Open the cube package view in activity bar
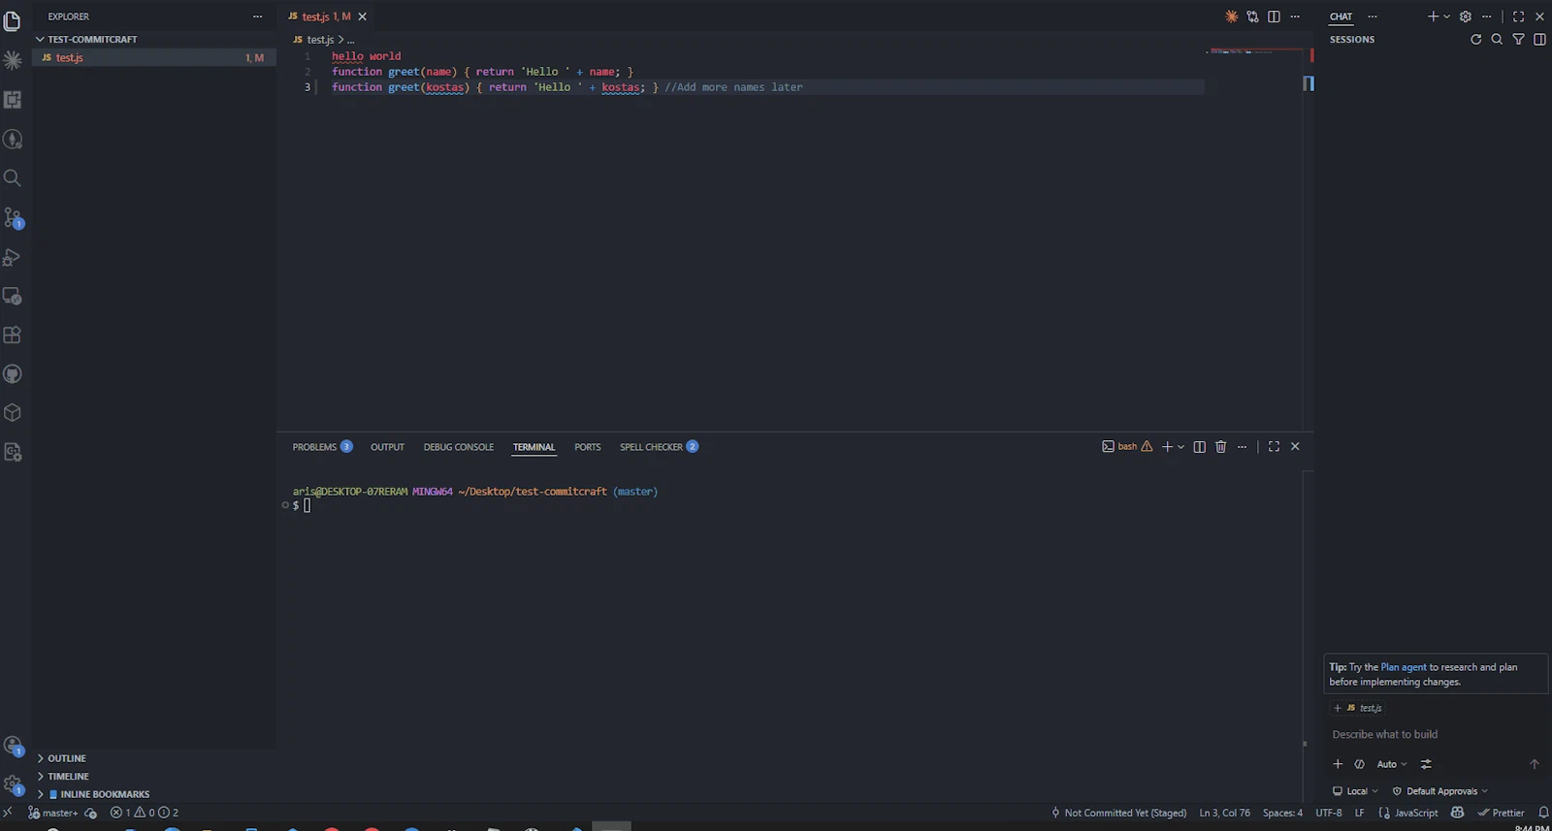Image resolution: width=1552 pixels, height=831 pixels. click(x=13, y=413)
